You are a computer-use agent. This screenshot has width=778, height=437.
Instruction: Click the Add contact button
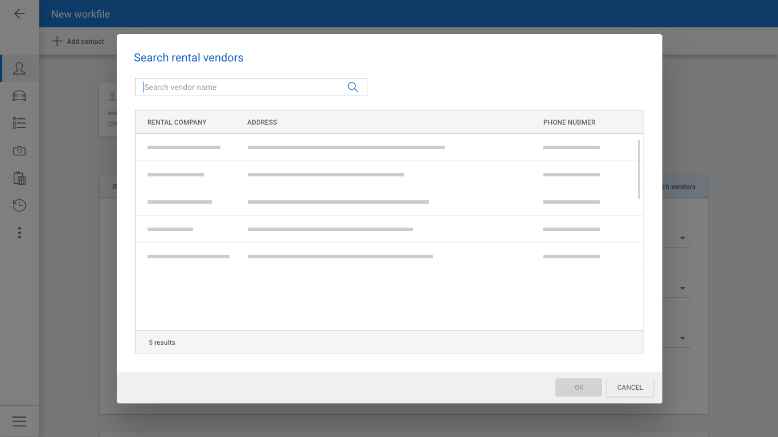[x=78, y=42]
